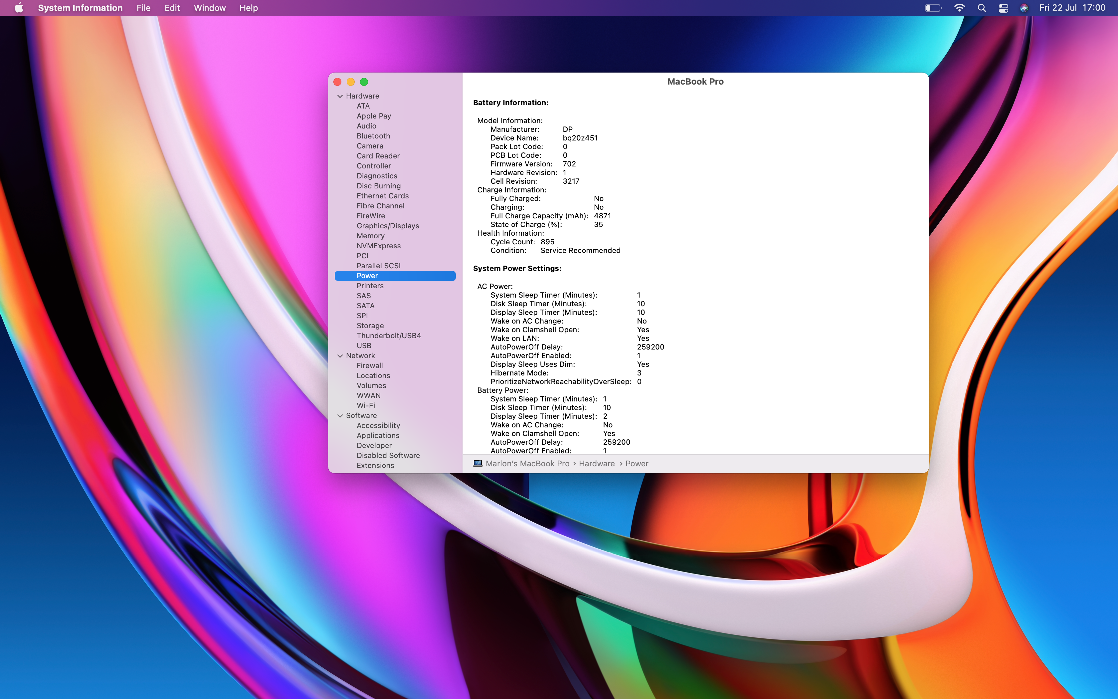Image resolution: width=1118 pixels, height=699 pixels.
Task: Open Control Center icon
Action: coord(1003,8)
